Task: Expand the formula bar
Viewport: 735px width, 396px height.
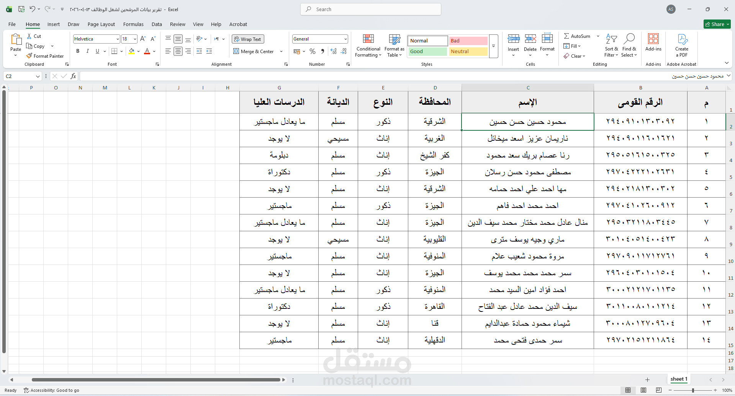Action: point(728,76)
